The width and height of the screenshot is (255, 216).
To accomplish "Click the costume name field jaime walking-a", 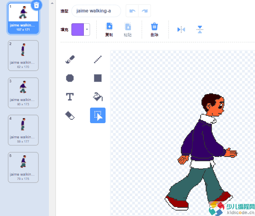I will [96, 11].
